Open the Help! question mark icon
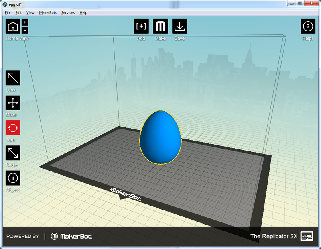Image resolution: width=321 pixels, height=249 pixels. [x=308, y=26]
